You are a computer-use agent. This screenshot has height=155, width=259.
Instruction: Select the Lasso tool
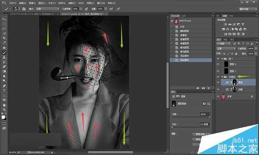4,28
